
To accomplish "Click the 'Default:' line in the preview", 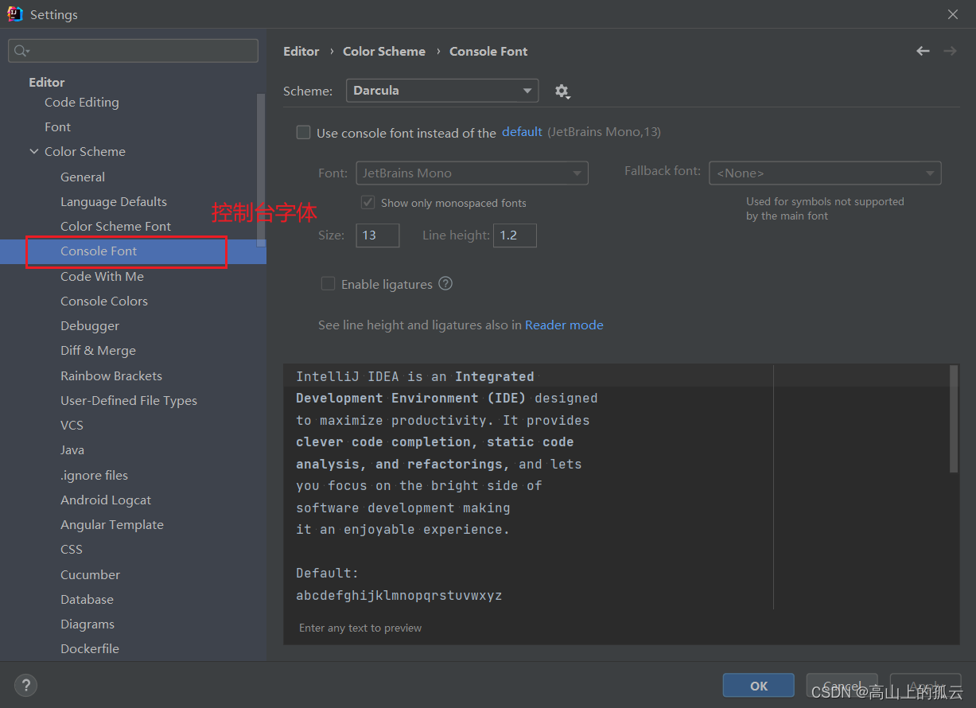I will 328,573.
